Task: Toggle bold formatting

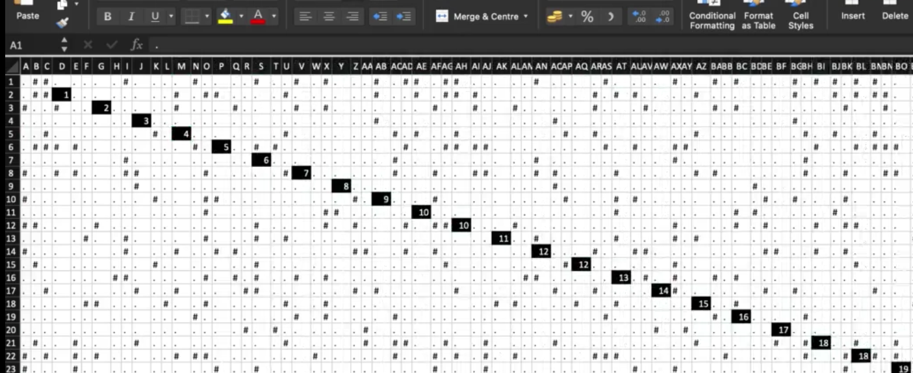Action: point(107,16)
